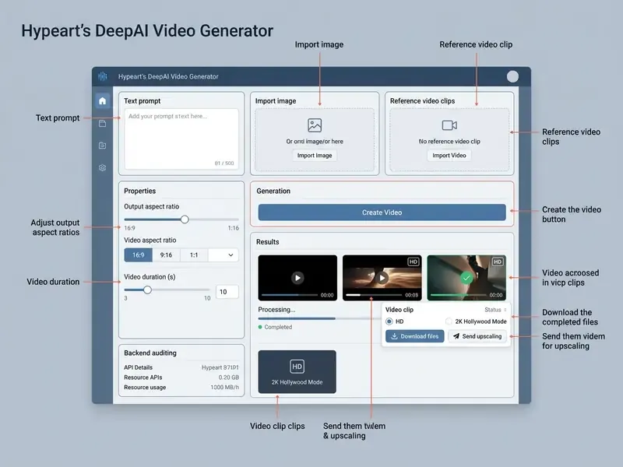Open settings gear in sidebar
Image resolution: width=623 pixels, height=467 pixels.
coord(102,167)
